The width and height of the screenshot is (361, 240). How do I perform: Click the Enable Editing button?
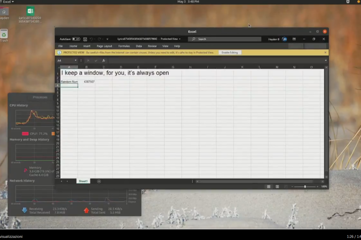[x=229, y=53]
